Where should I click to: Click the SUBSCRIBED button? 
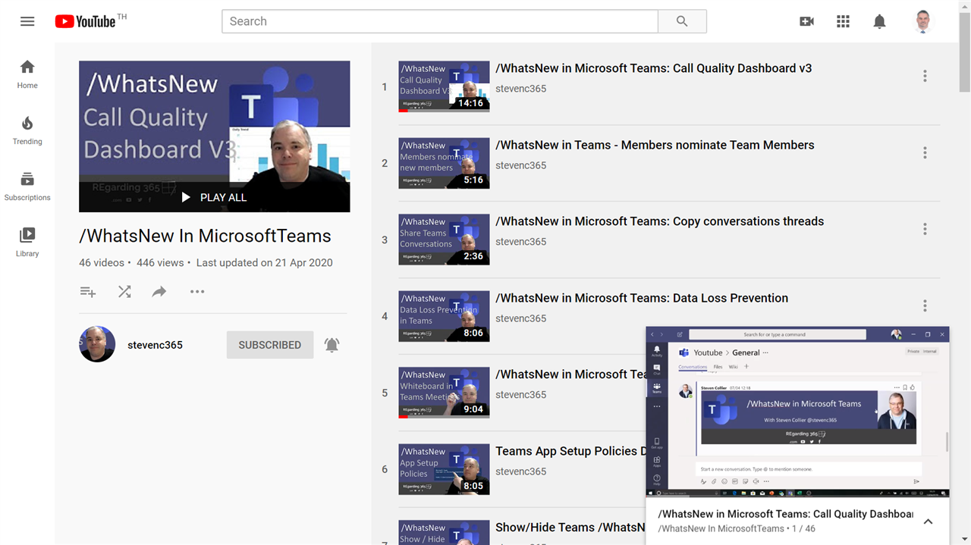270,345
